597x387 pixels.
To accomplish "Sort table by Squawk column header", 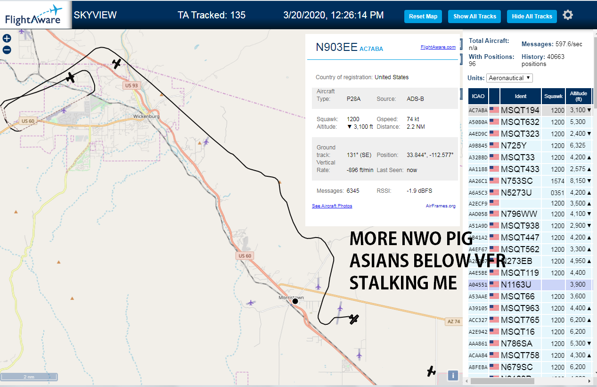I will pos(553,96).
